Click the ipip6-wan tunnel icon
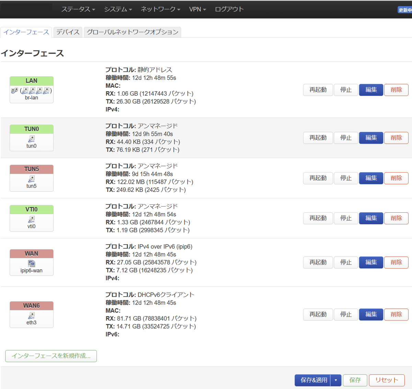Screen dimensions: 412x389 point(32,263)
